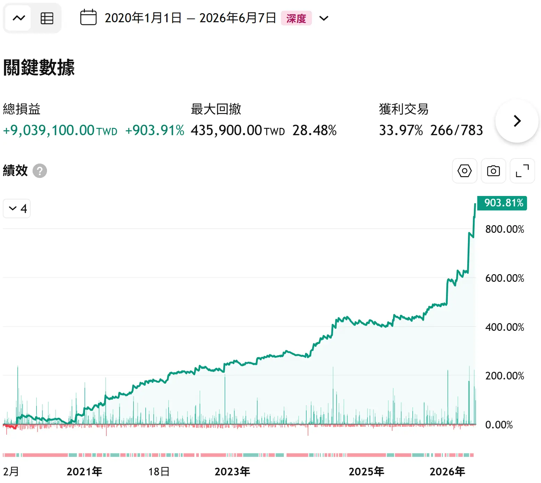The image size is (541, 483).
Task: Take a chart snapshot with camera icon
Action: [x=493, y=171]
